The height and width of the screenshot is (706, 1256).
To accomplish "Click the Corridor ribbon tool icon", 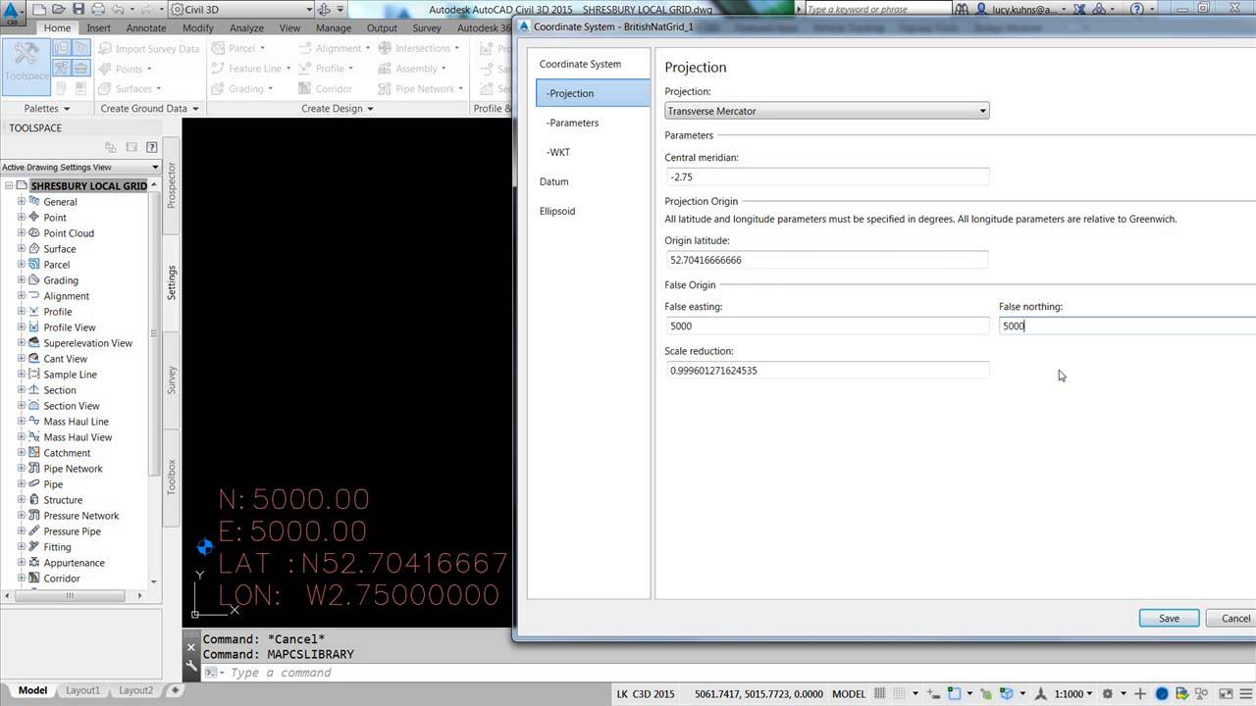I will coord(304,88).
